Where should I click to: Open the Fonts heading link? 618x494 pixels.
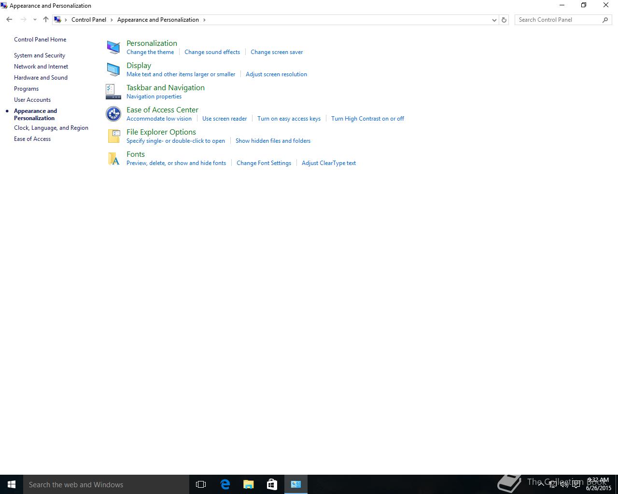click(136, 154)
